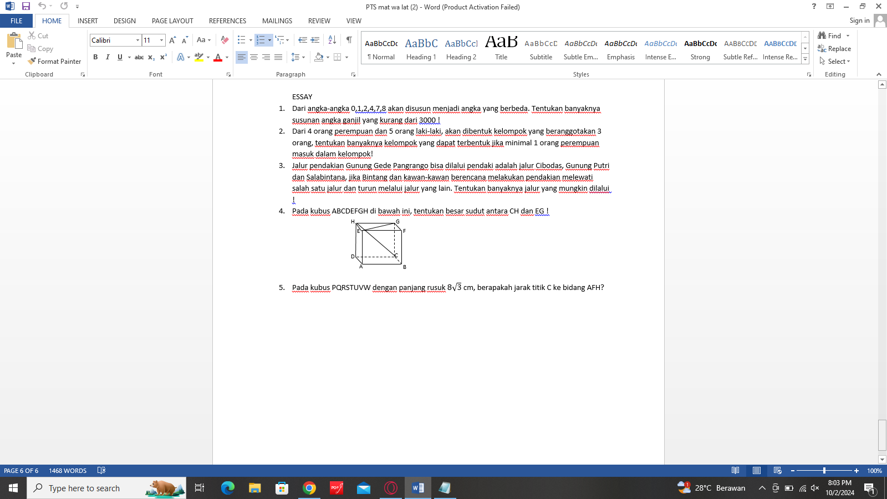Center the paragraph text
This screenshot has height=499, width=887.
pyautogui.click(x=254, y=57)
